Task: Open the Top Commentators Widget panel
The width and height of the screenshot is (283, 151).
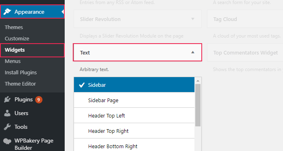Action: (245, 52)
